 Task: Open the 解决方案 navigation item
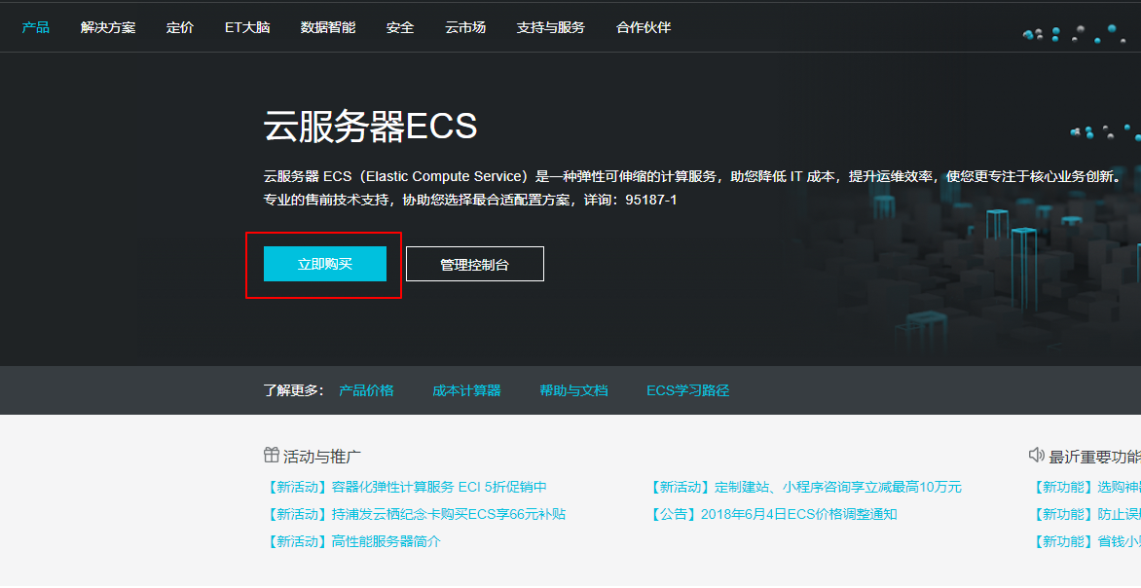tap(108, 27)
